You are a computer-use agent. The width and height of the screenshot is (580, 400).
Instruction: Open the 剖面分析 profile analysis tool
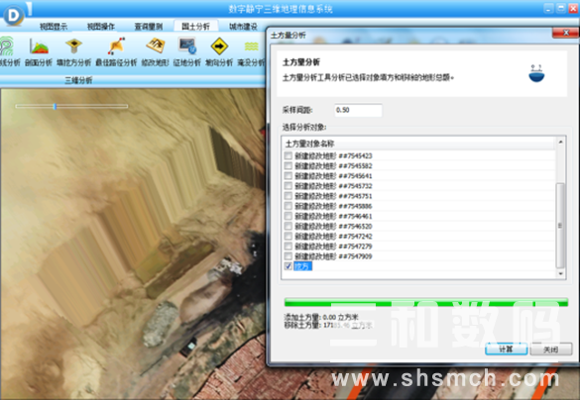point(39,51)
